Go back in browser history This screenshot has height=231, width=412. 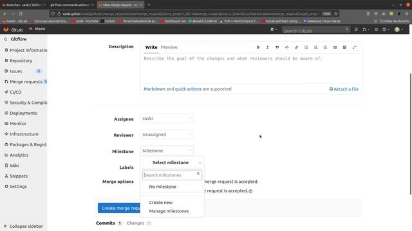click(x=5, y=13)
